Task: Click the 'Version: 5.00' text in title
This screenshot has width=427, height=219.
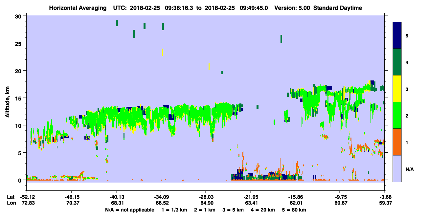Action: point(293,8)
